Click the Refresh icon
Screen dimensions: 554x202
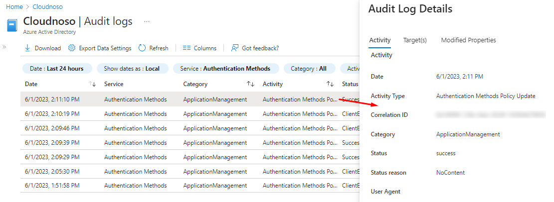click(x=142, y=48)
